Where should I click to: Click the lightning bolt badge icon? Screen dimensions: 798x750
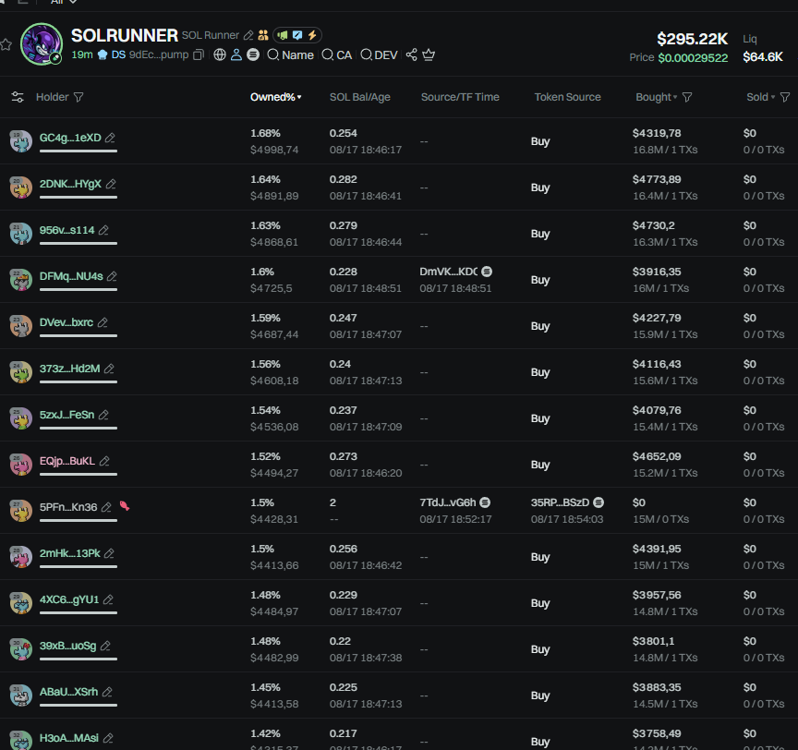click(312, 35)
